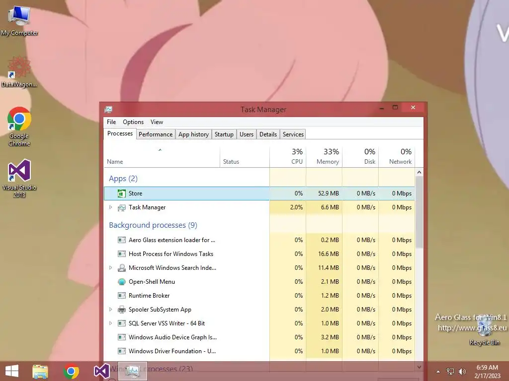This screenshot has height=381, width=509.
Task: Show hidden system tray icons
Action: (438, 372)
